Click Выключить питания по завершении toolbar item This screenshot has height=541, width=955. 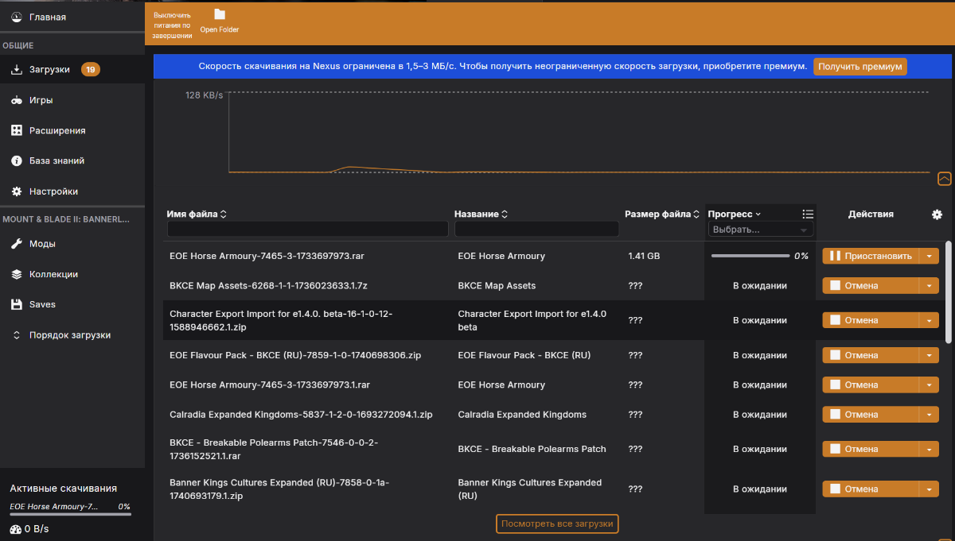(x=173, y=25)
